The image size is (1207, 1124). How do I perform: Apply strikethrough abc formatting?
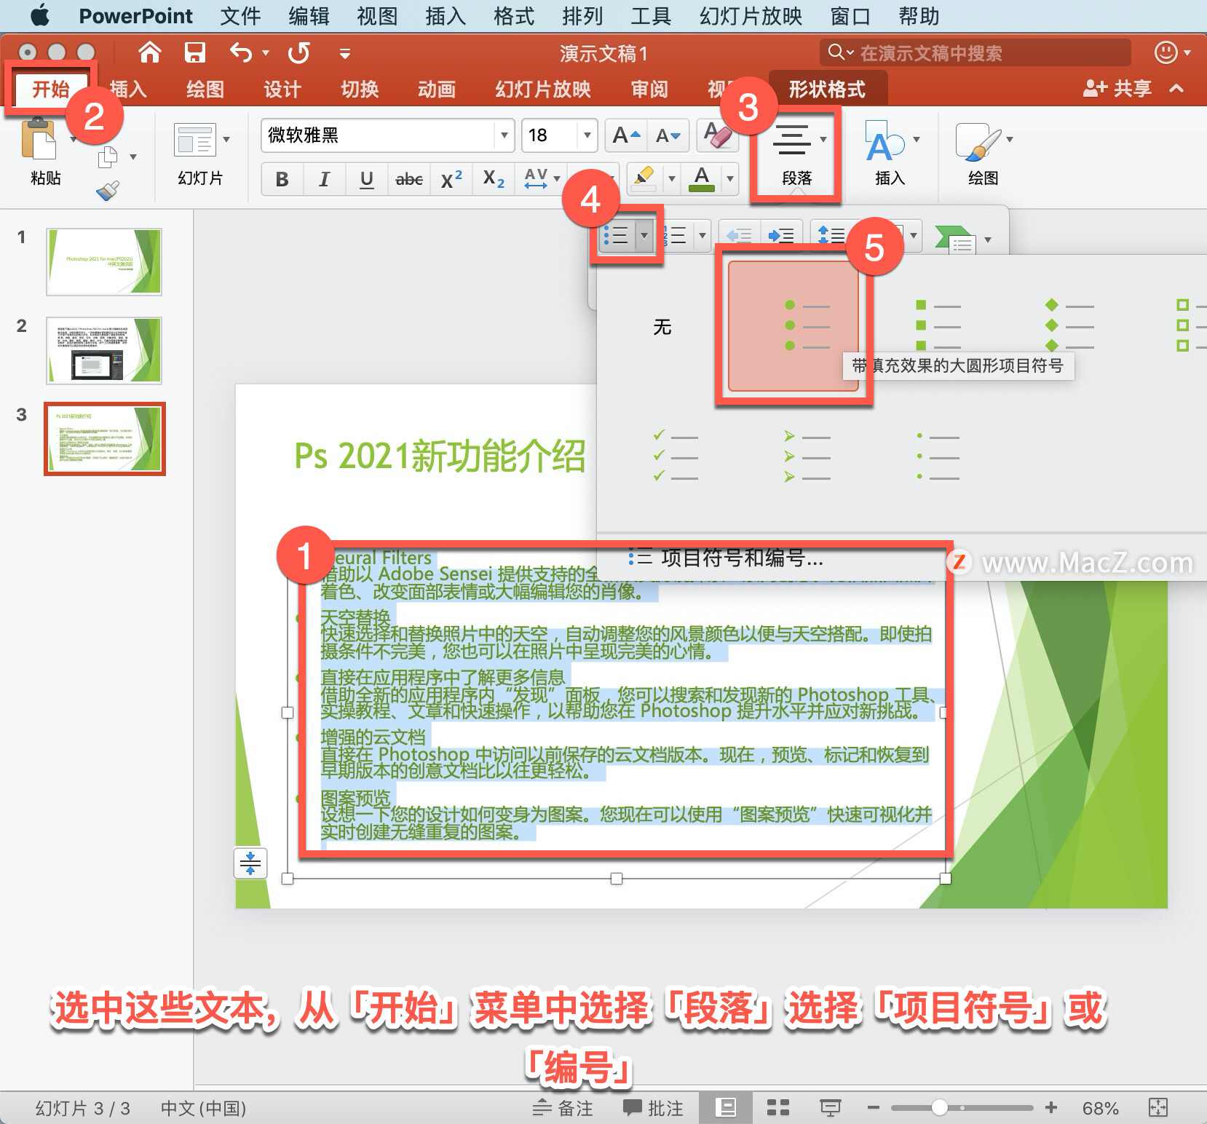[x=408, y=178]
